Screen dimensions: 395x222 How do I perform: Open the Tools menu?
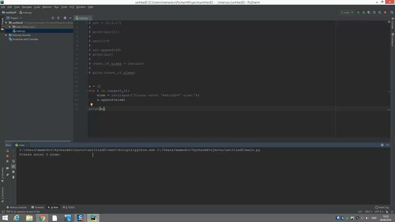tap(64, 7)
